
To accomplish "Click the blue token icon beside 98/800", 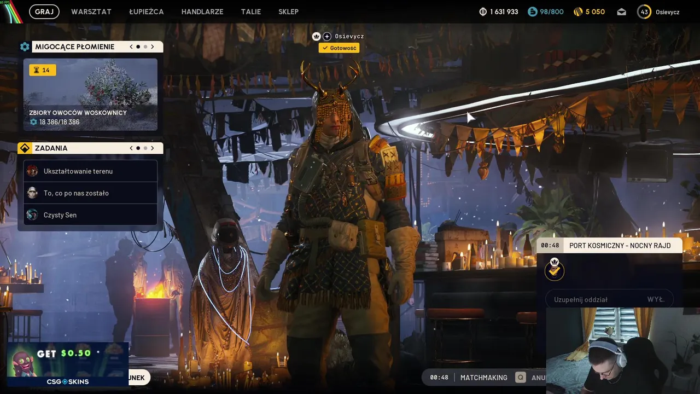I will (532, 11).
